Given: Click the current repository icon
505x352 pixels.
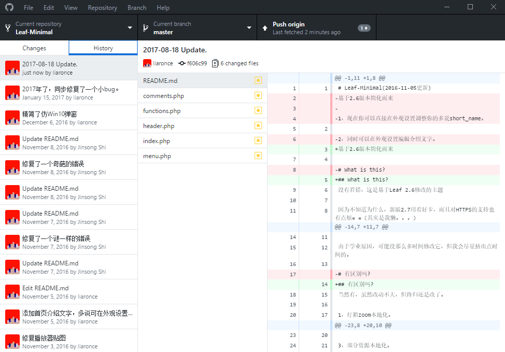Looking at the screenshot, I should click(x=8, y=28).
